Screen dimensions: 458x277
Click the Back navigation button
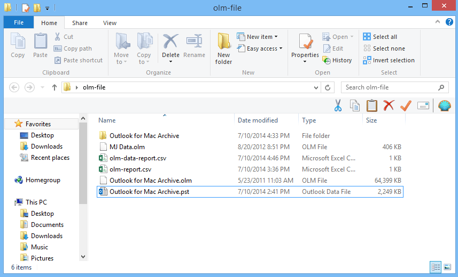[x=14, y=87]
